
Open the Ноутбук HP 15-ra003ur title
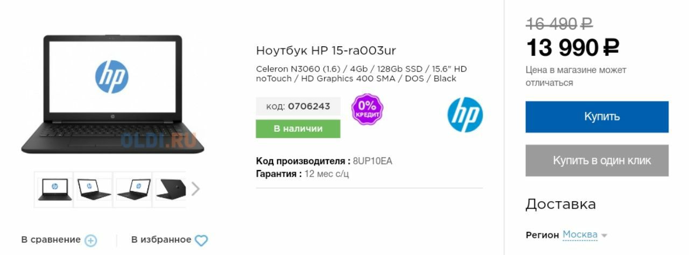[x=326, y=51]
